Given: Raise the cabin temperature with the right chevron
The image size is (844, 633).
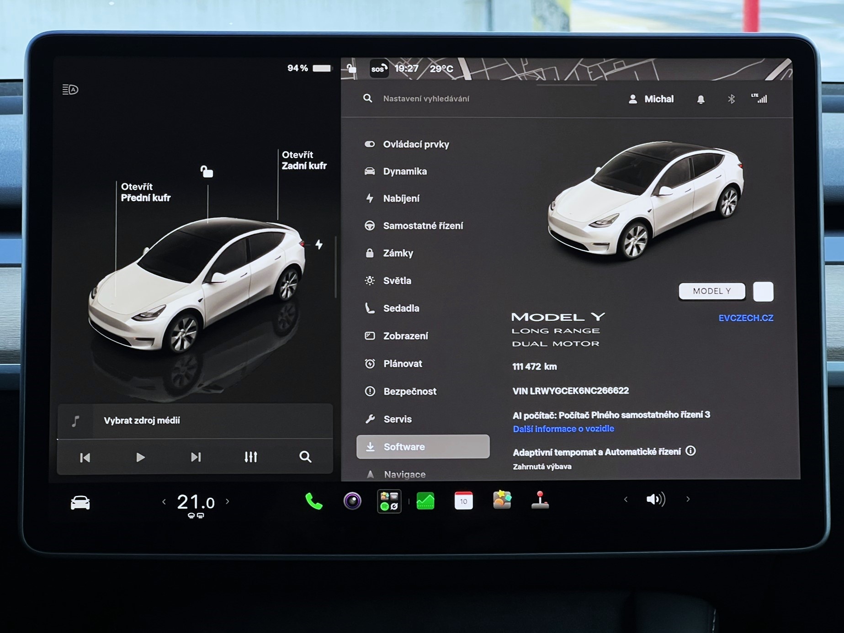Looking at the screenshot, I should 228,501.
